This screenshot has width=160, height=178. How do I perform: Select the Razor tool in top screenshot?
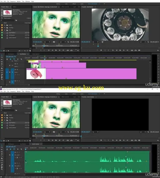2,68
